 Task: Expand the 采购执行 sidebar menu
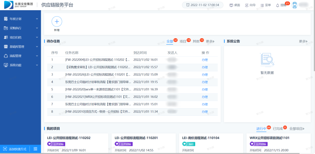point(20,28)
